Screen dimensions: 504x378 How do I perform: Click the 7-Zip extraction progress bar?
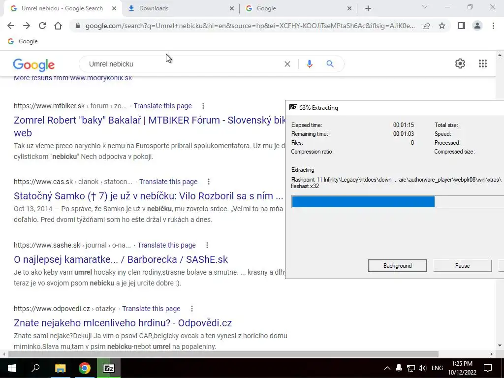click(398, 202)
